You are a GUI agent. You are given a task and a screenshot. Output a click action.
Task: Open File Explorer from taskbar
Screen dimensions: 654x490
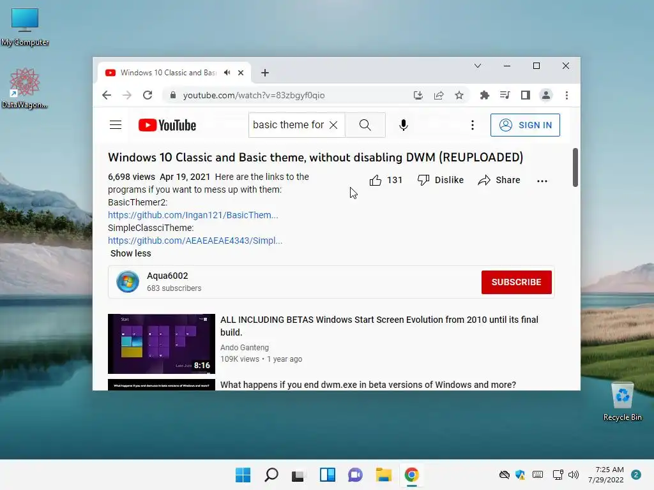(x=383, y=475)
